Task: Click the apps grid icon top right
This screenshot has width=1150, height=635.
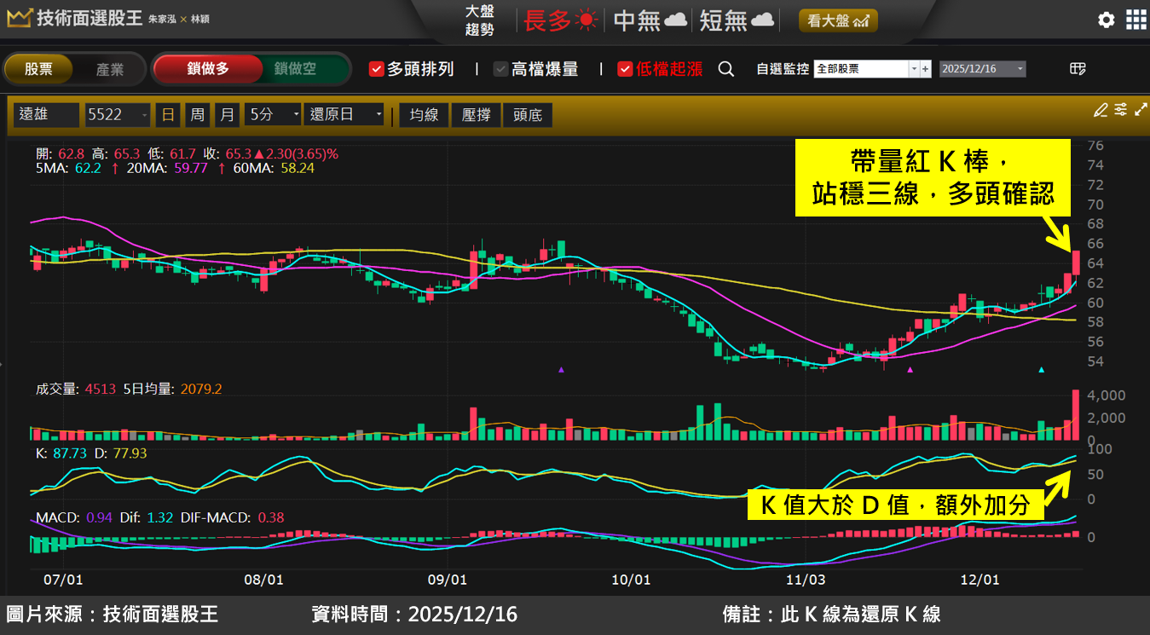Action: coord(1137,20)
